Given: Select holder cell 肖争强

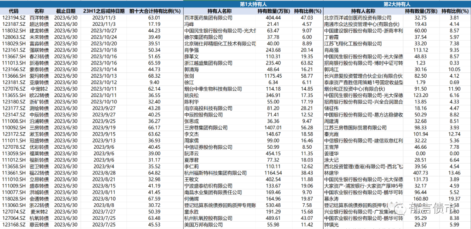Looking at the screenshot, I should point(191,50).
